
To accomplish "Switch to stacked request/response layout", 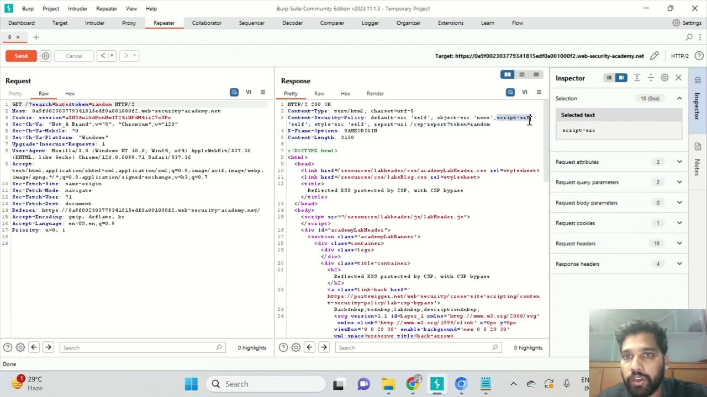I will (x=521, y=74).
